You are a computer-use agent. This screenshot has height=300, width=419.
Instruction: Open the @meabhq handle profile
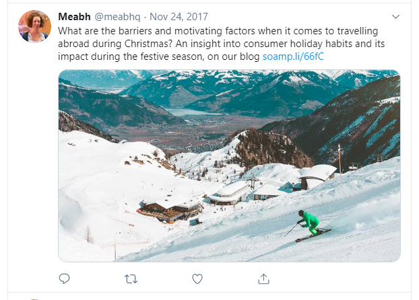point(121,16)
